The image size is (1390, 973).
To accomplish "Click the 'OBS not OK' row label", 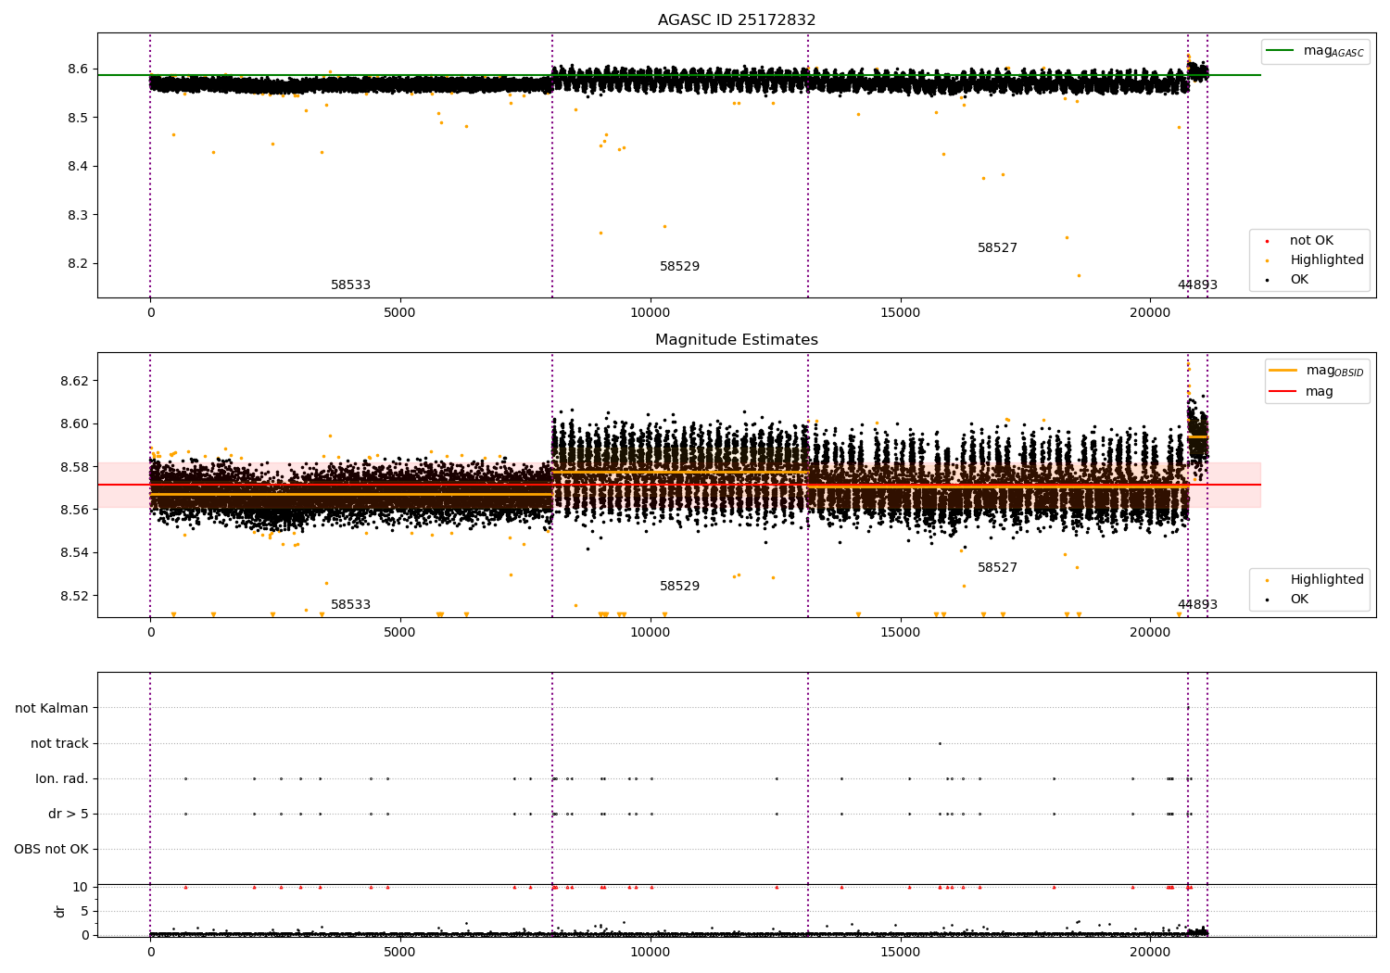I will [x=52, y=850].
